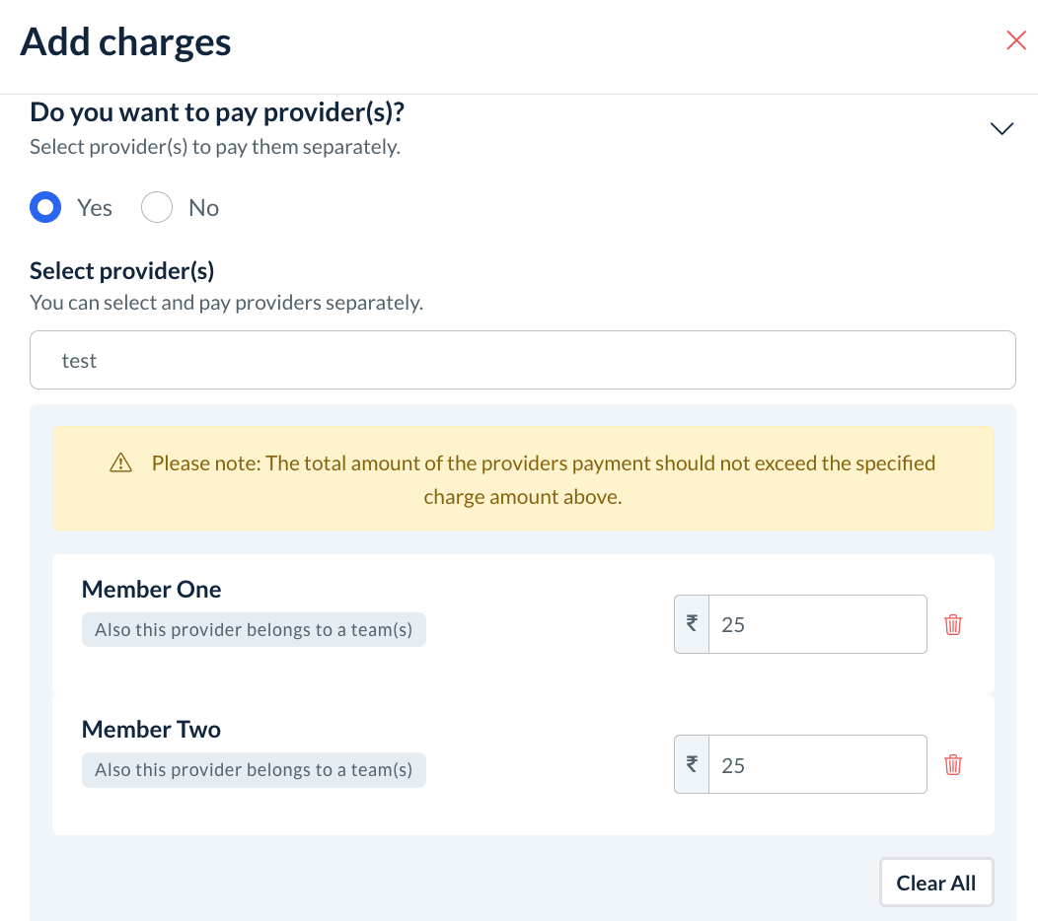Click Member One's team membership badge

point(254,630)
